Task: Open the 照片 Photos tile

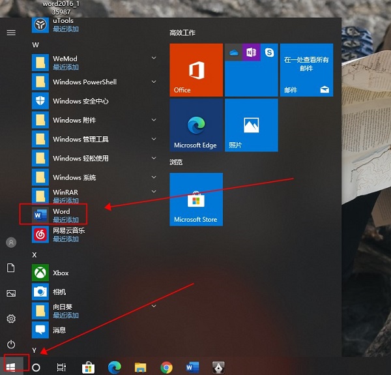Action: pos(252,125)
